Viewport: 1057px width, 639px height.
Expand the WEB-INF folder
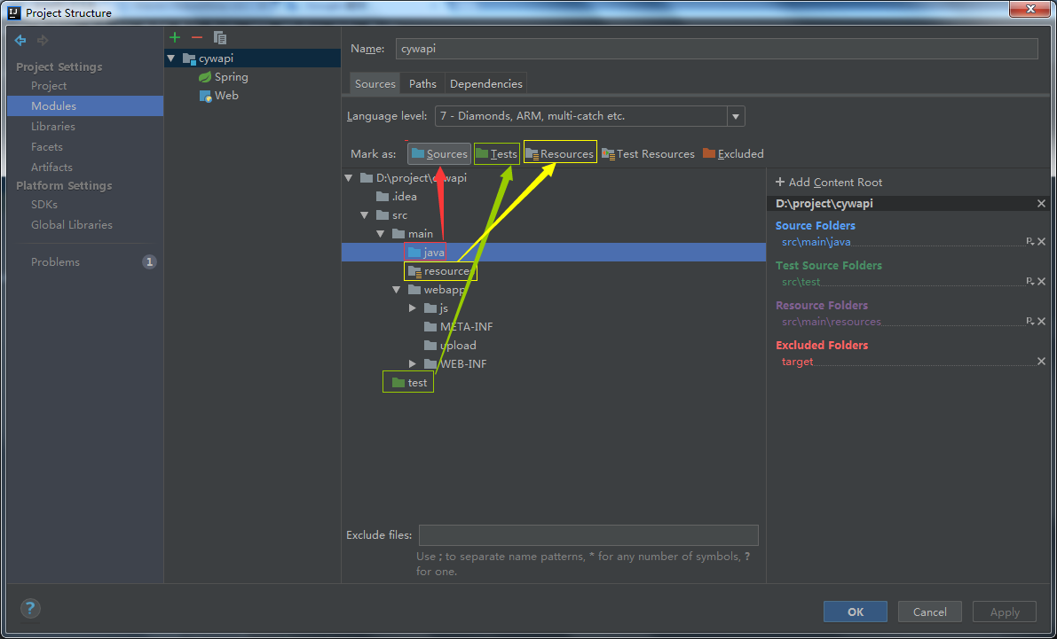413,364
